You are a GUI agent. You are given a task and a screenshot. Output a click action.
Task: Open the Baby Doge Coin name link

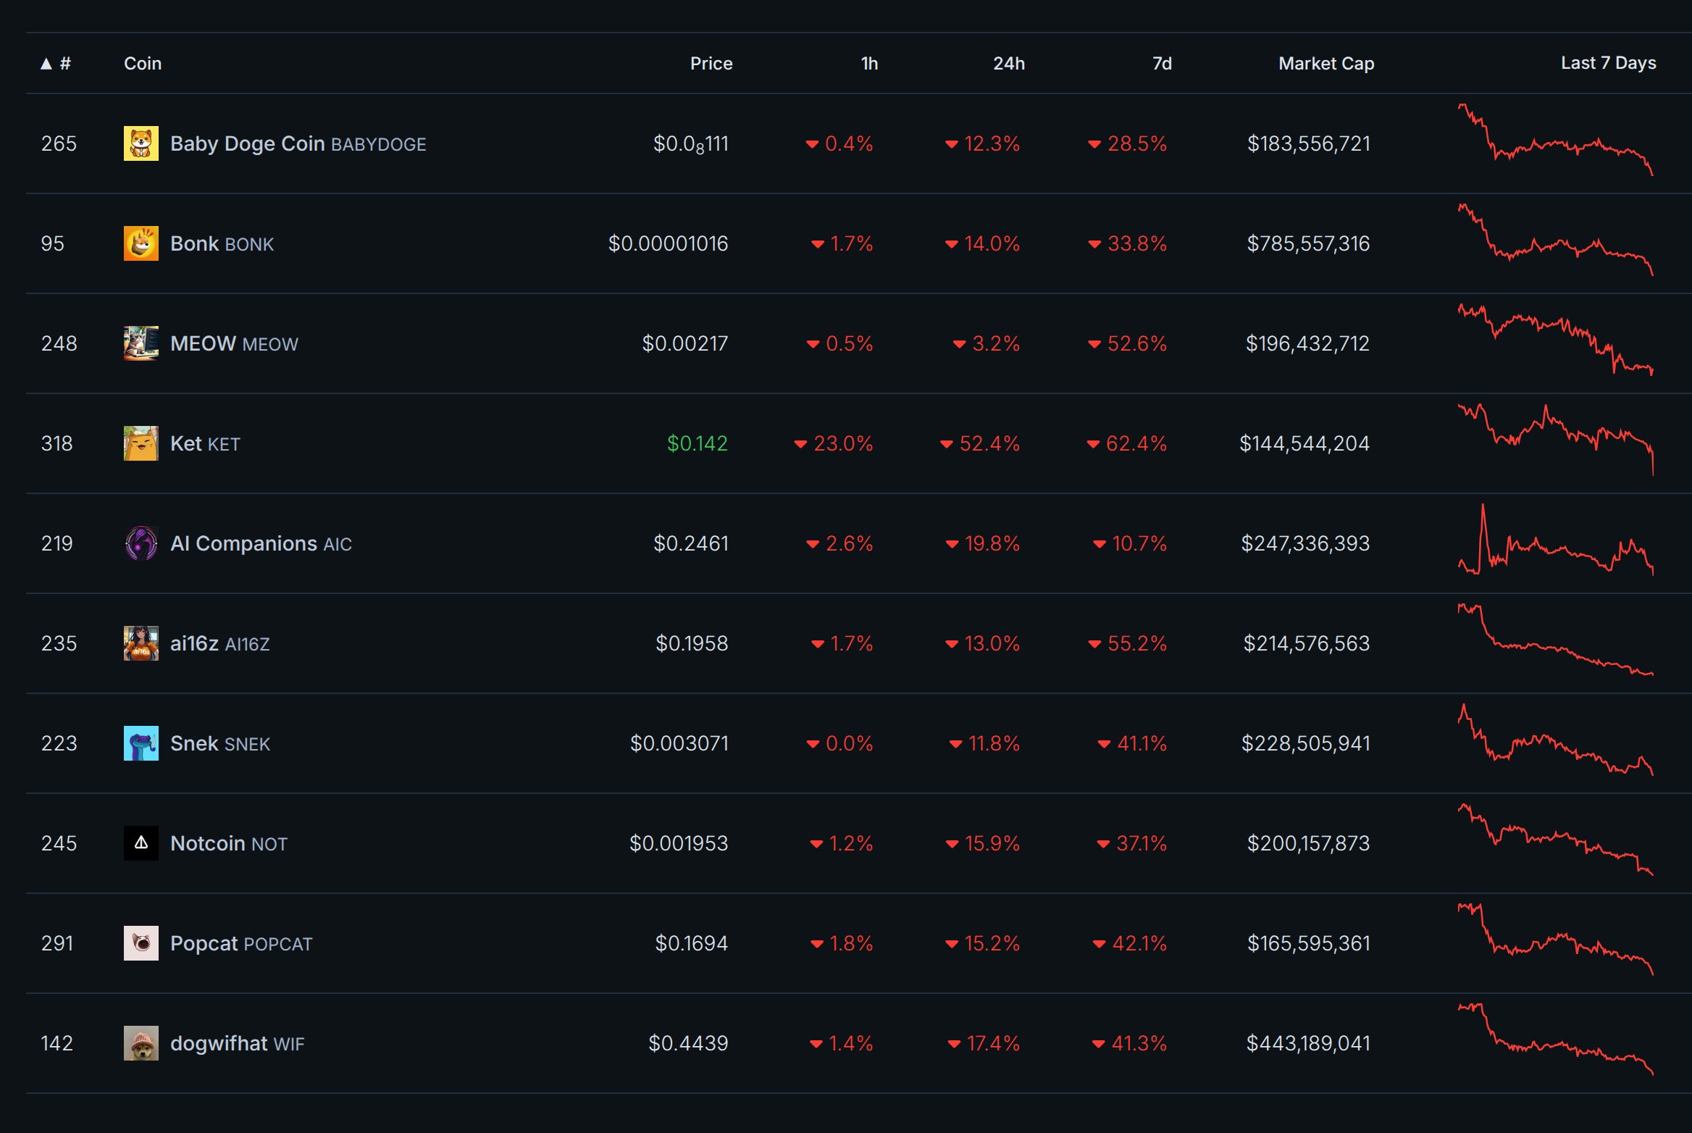pos(247,143)
